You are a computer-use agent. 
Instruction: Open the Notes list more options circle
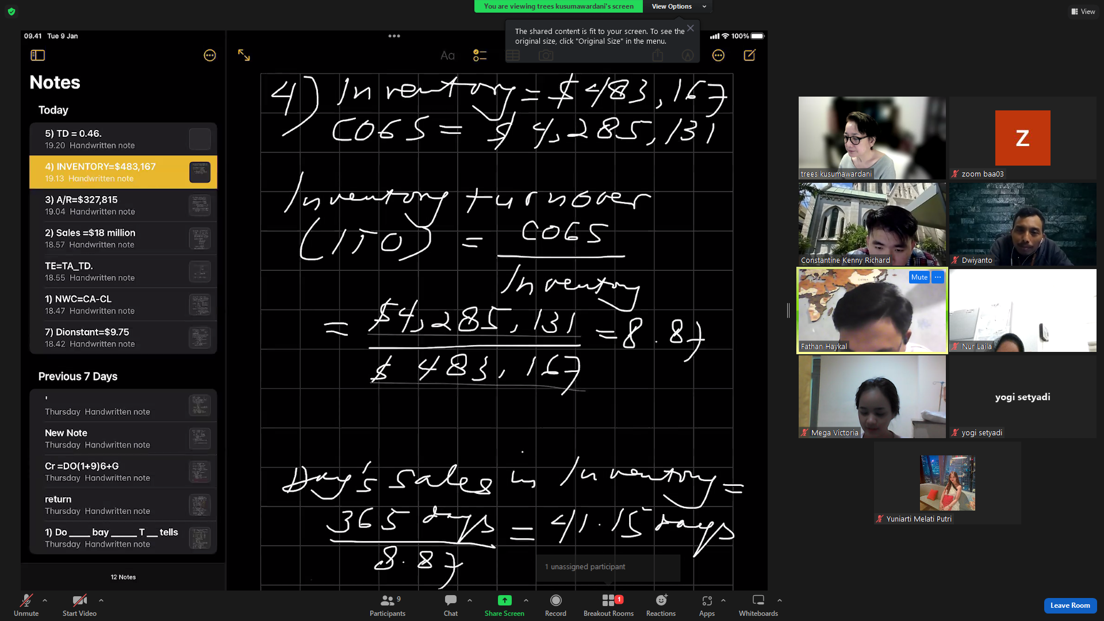tap(210, 55)
